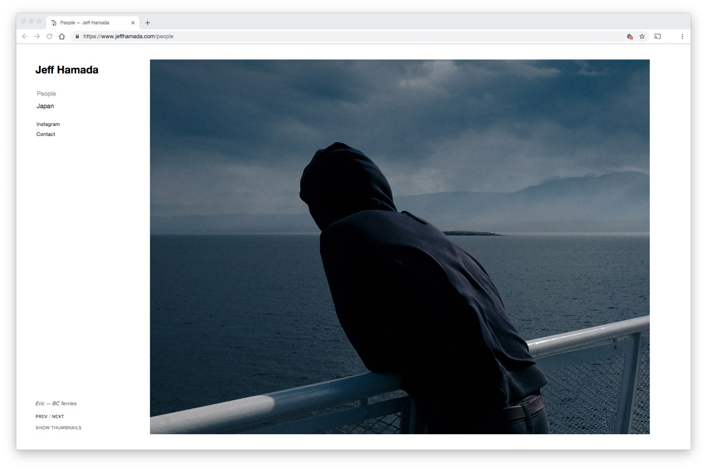Open the Japan gallery link
The height and width of the screenshot is (469, 707).
tap(45, 107)
